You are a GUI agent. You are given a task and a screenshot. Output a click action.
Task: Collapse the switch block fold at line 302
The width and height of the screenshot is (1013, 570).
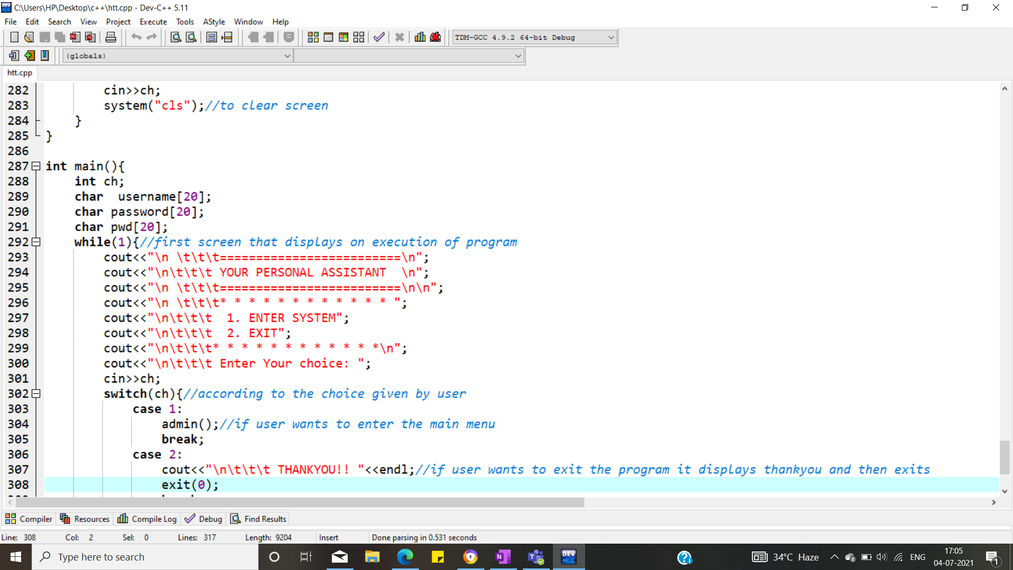point(36,394)
